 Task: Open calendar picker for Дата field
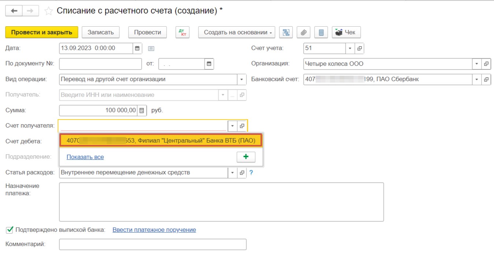click(137, 48)
